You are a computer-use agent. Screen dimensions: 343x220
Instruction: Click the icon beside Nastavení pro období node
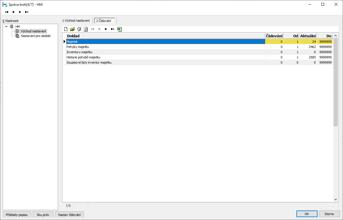pyautogui.click(x=17, y=36)
